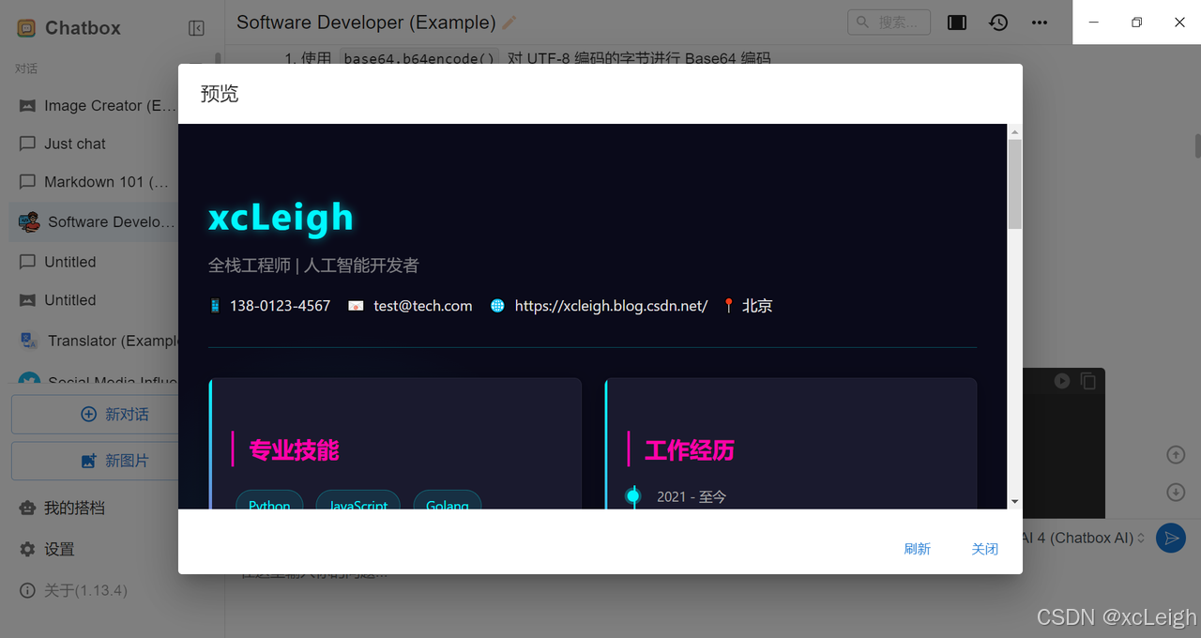Minimize the Chatbox window
Viewport: 1201px width, 638px height.
click(x=1094, y=23)
